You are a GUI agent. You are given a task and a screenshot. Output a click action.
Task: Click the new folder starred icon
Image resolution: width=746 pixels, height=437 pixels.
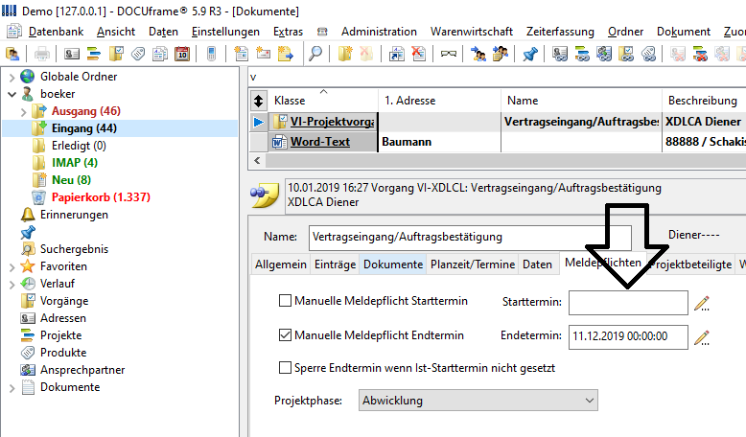pyautogui.click(x=345, y=54)
